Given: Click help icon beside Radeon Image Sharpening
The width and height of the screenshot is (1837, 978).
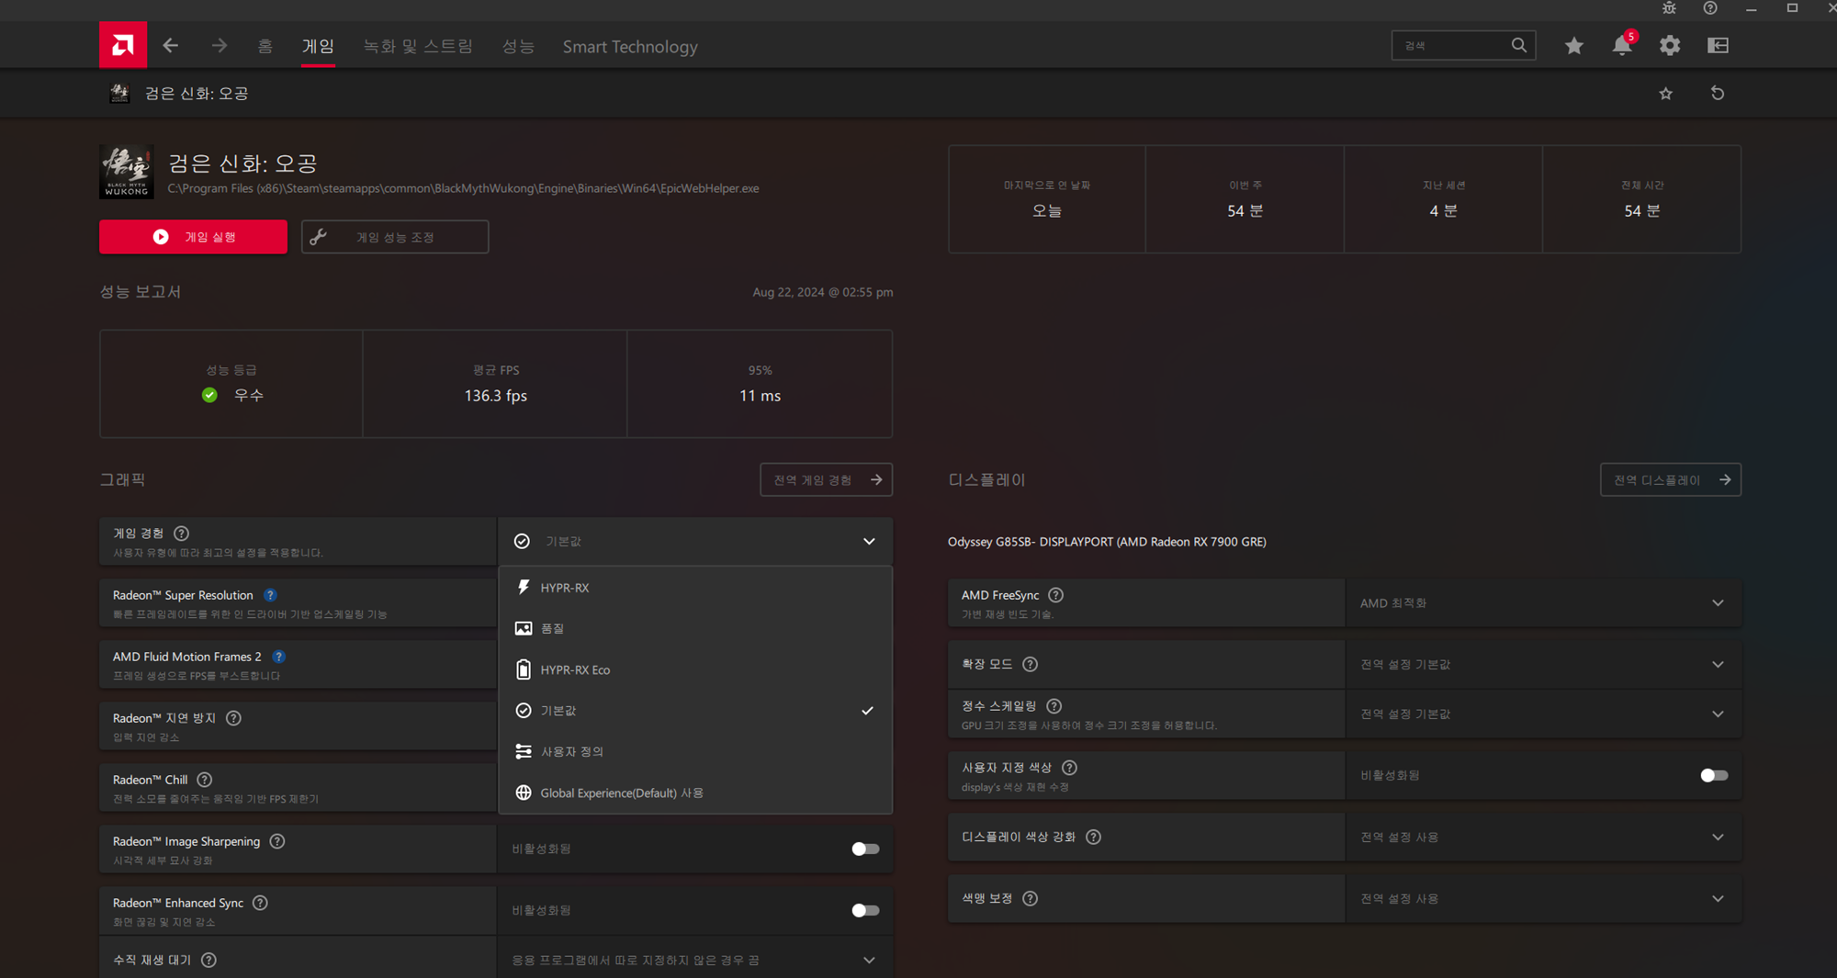Looking at the screenshot, I should point(277,841).
